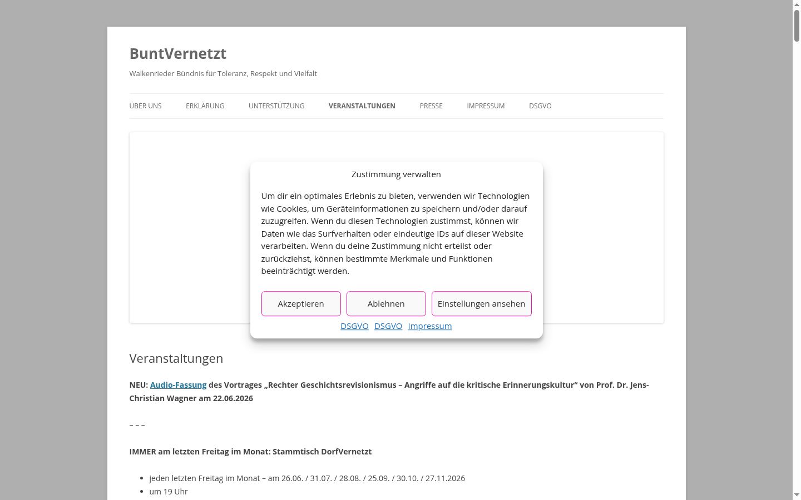Click the scrollbar up arrow
This screenshot has width=801, height=500.
click(797, 4)
